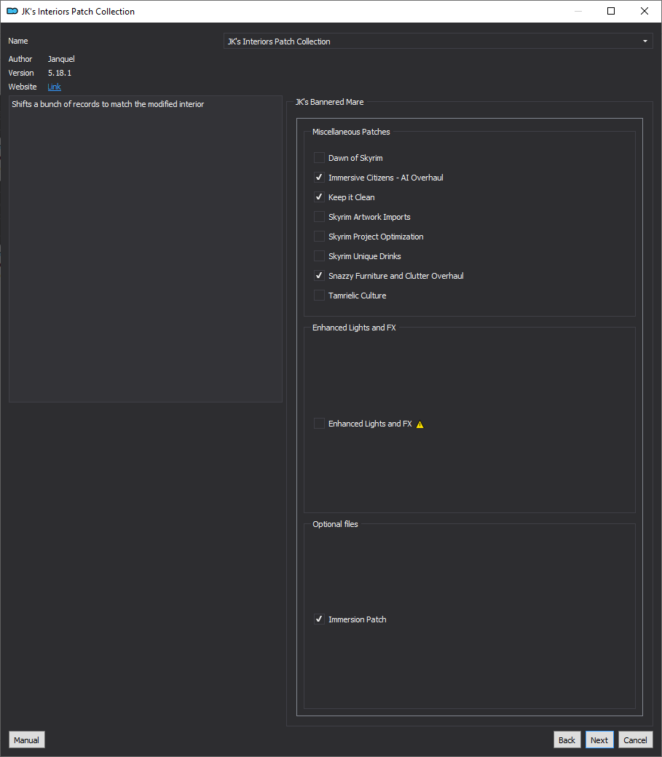Uncheck the Immersion Patch option
This screenshot has width=662, height=757.
pyautogui.click(x=319, y=619)
